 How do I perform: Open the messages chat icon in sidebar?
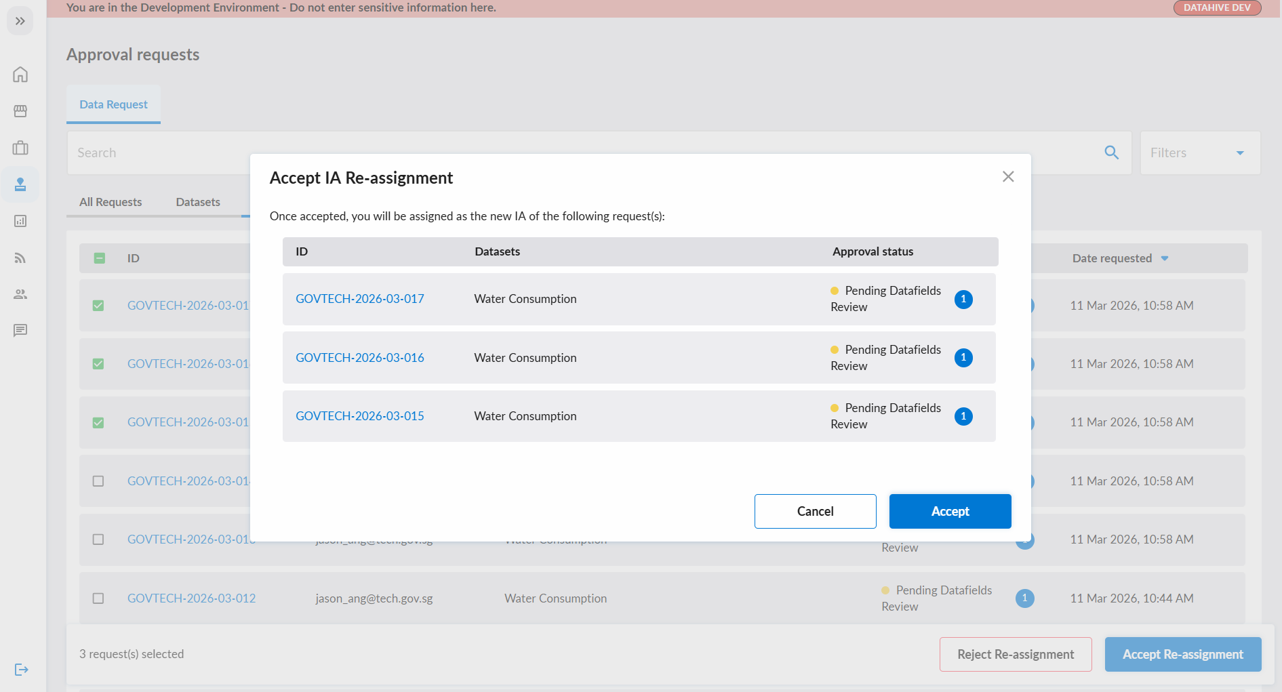[20, 330]
